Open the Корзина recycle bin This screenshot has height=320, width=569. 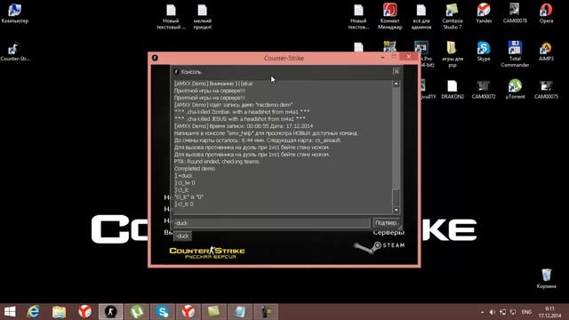[546, 278]
